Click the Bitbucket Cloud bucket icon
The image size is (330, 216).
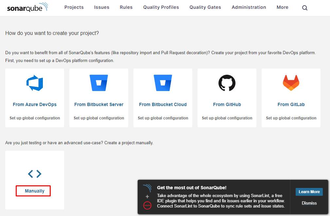163,83
